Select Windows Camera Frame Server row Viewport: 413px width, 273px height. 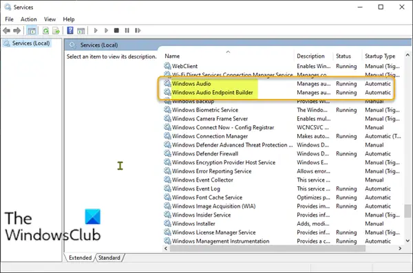pos(283,119)
